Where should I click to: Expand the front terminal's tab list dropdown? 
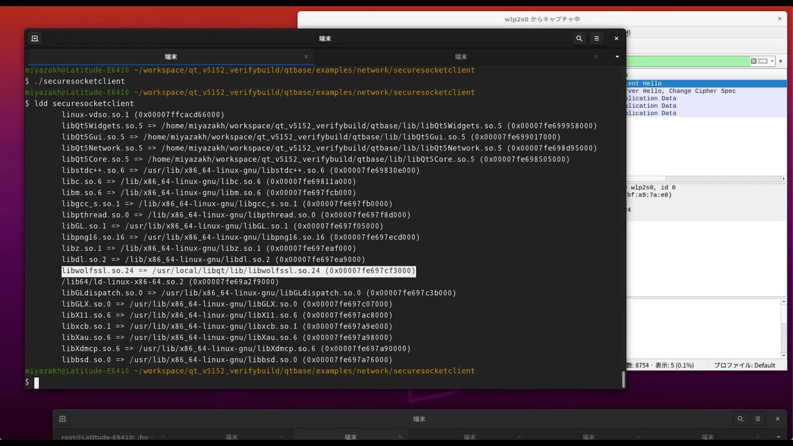(617, 56)
